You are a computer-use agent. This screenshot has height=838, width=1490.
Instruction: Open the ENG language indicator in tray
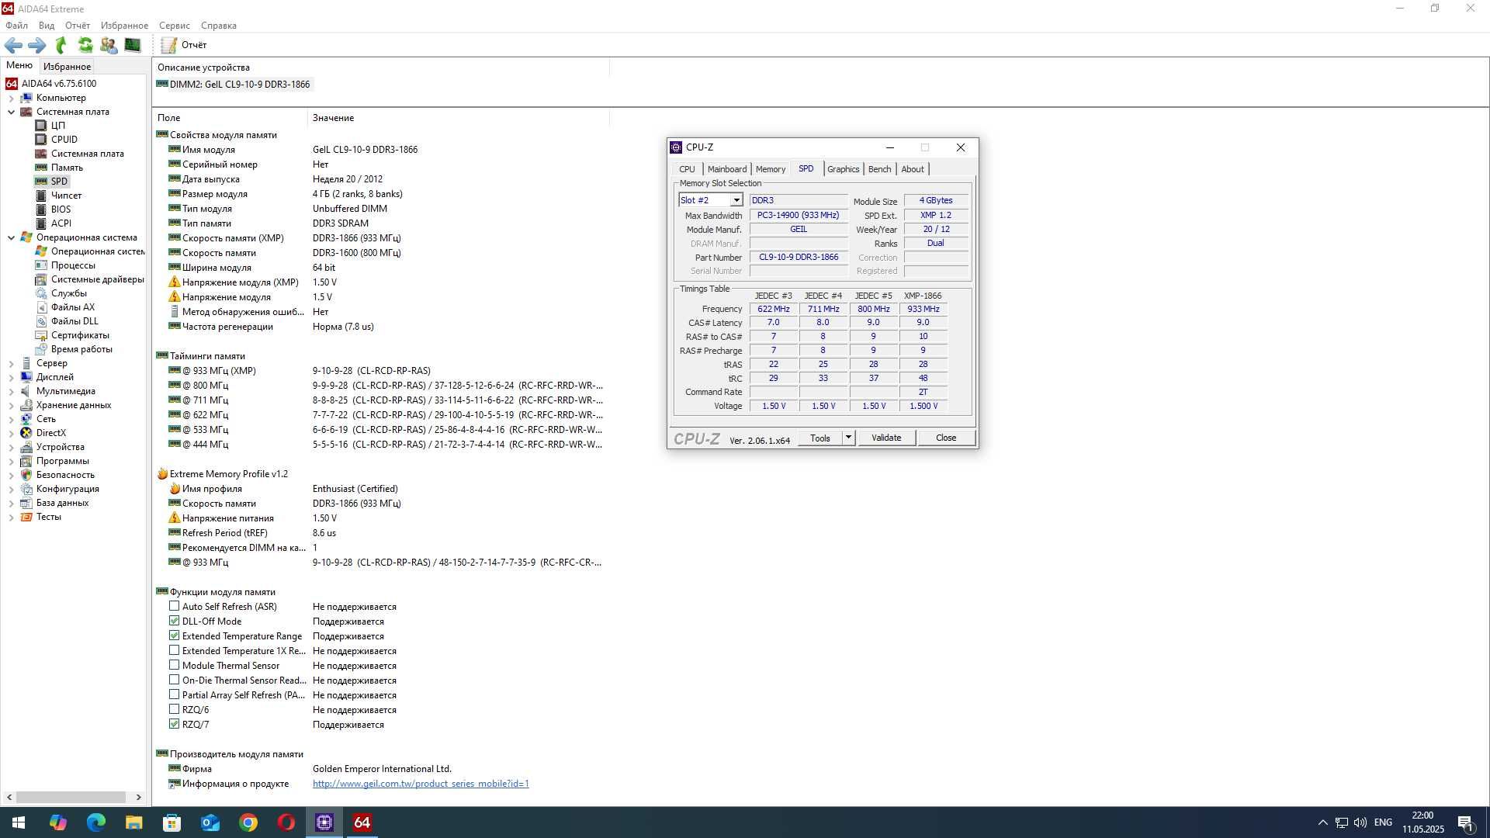pyautogui.click(x=1383, y=822)
